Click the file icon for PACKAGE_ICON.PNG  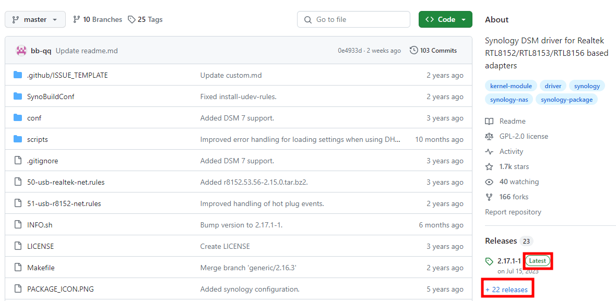tap(18, 289)
